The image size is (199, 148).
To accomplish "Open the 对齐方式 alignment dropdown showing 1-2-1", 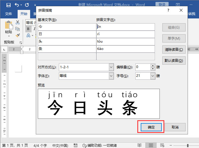I will click(x=111, y=67).
